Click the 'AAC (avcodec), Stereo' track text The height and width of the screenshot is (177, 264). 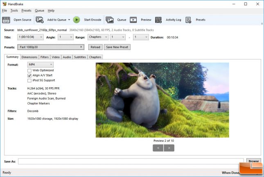click(42, 93)
